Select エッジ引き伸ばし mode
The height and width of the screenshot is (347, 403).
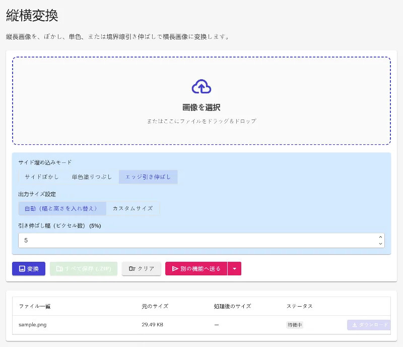pos(148,177)
